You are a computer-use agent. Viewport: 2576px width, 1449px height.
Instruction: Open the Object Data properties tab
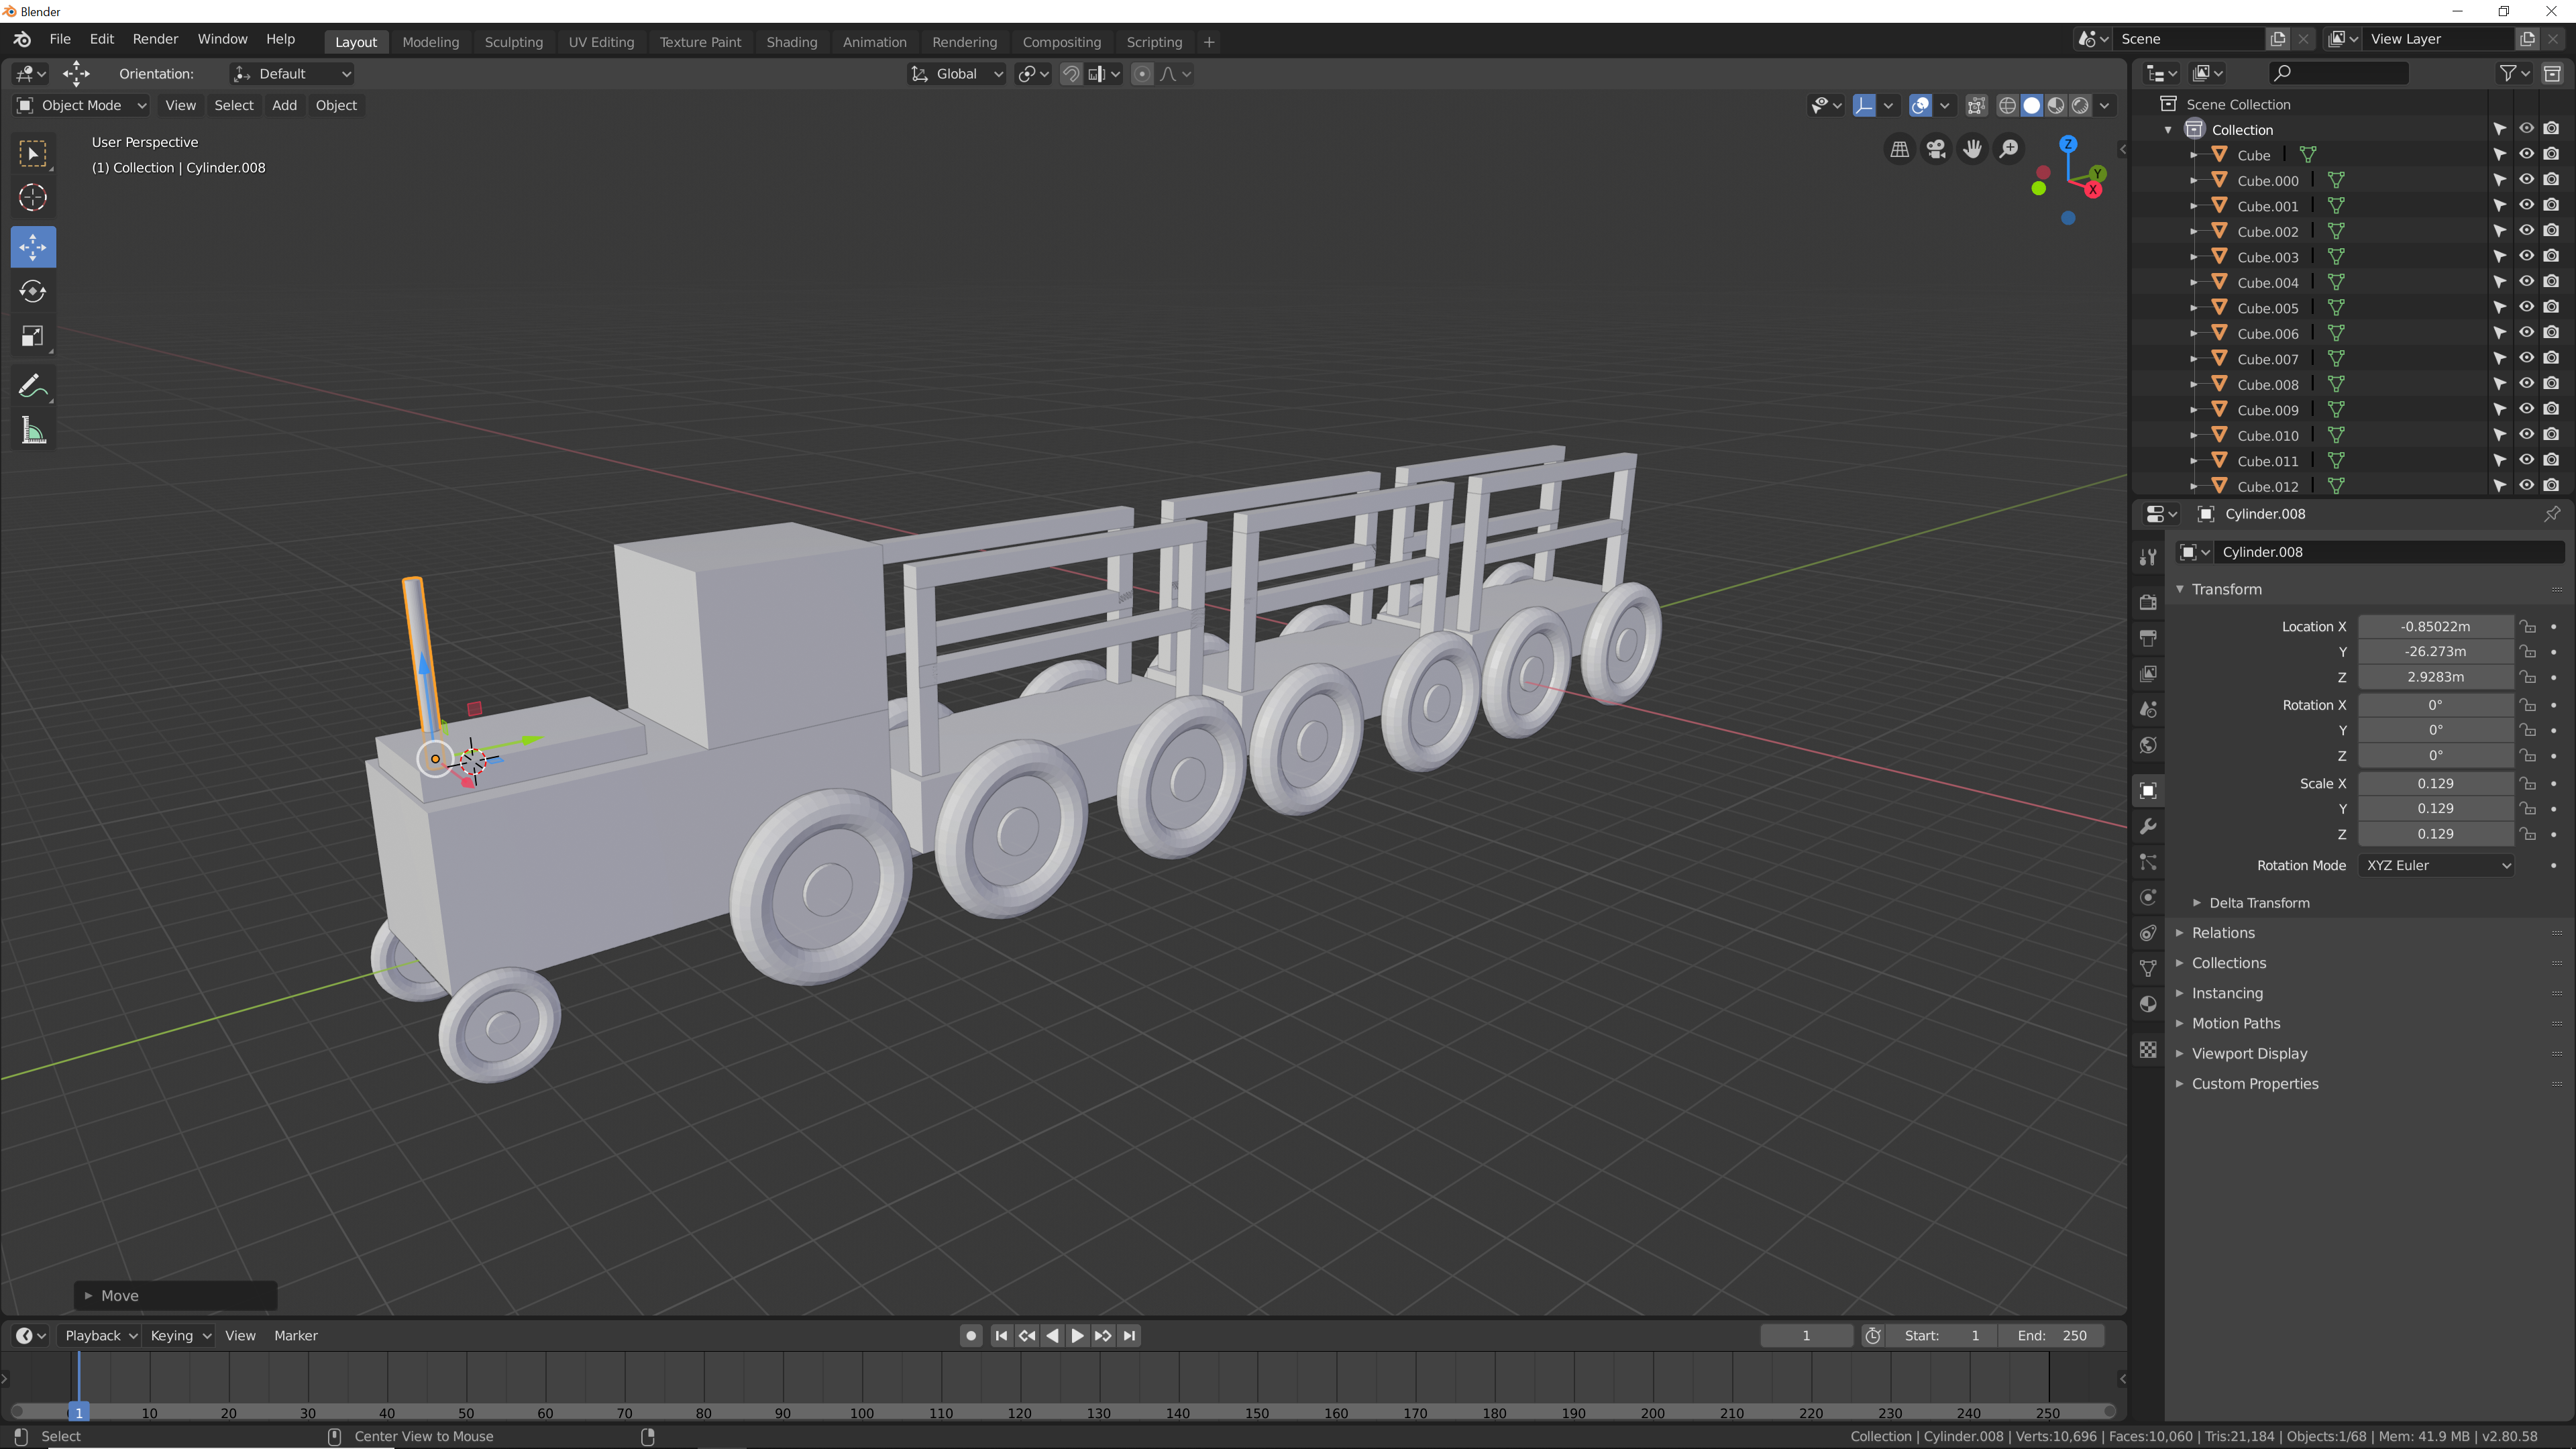(x=2148, y=968)
